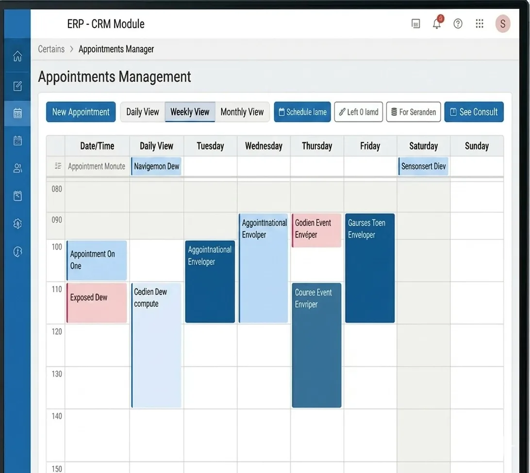This screenshot has height=473, width=530.
Task: Switch to Daily View tab
Action: coord(142,112)
